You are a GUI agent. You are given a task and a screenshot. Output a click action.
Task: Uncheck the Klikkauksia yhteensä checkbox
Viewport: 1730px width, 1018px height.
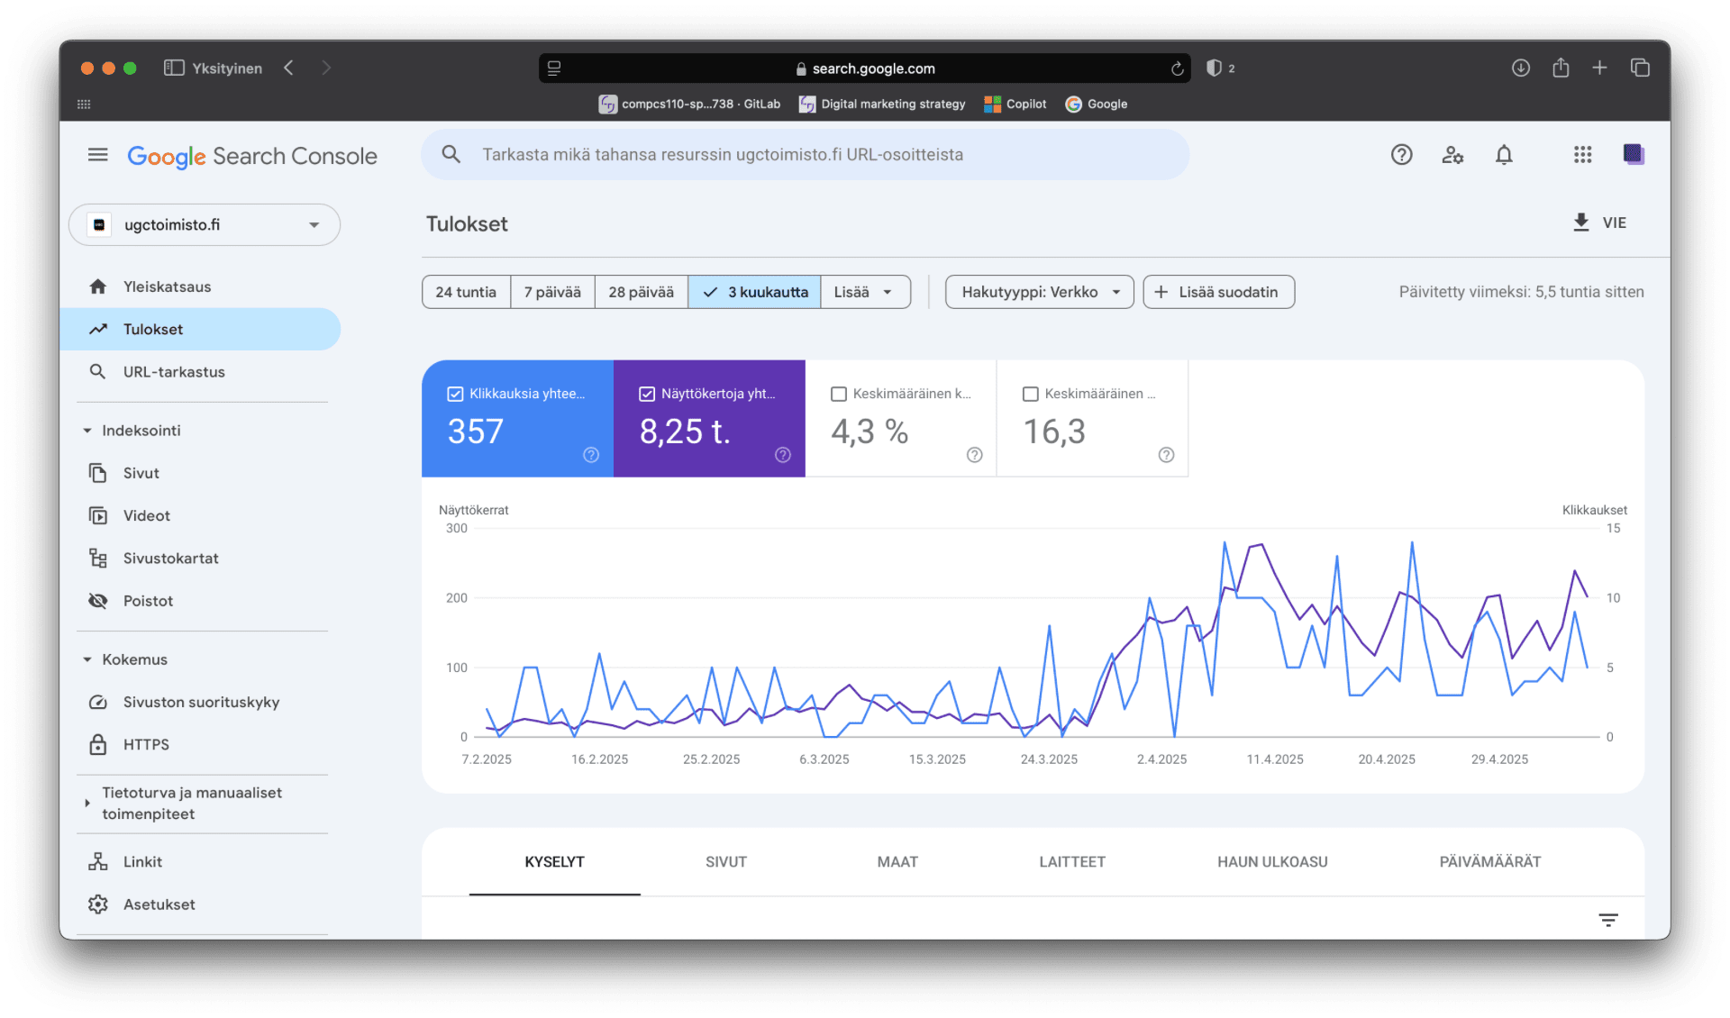[x=455, y=394]
